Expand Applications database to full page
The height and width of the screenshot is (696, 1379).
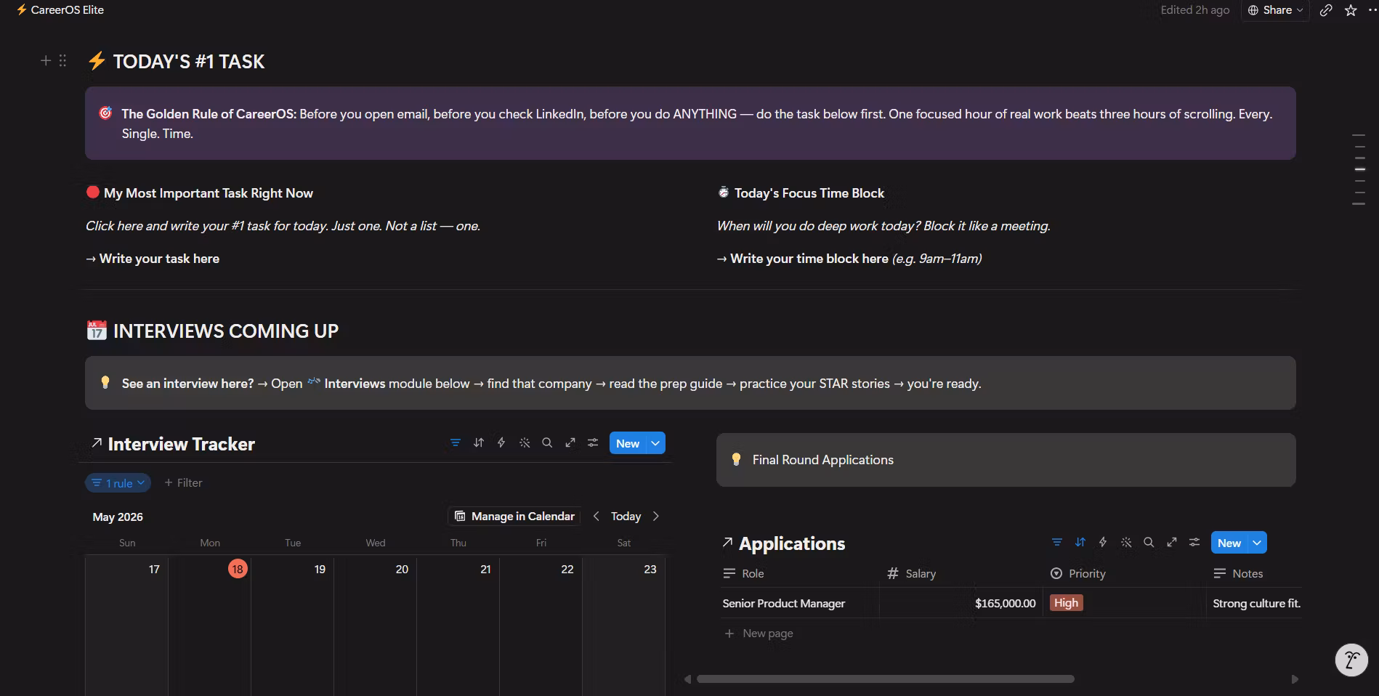(x=1172, y=543)
